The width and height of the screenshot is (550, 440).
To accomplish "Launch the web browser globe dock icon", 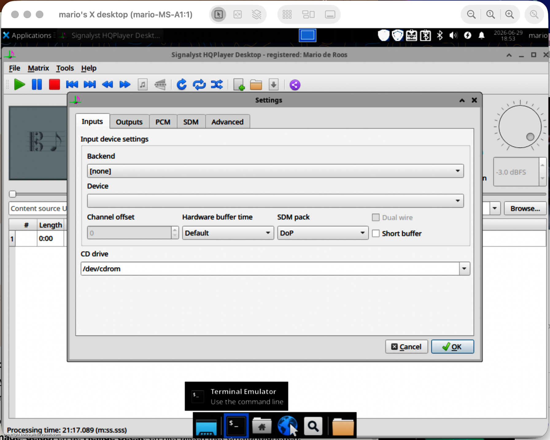I will [288, 426].
